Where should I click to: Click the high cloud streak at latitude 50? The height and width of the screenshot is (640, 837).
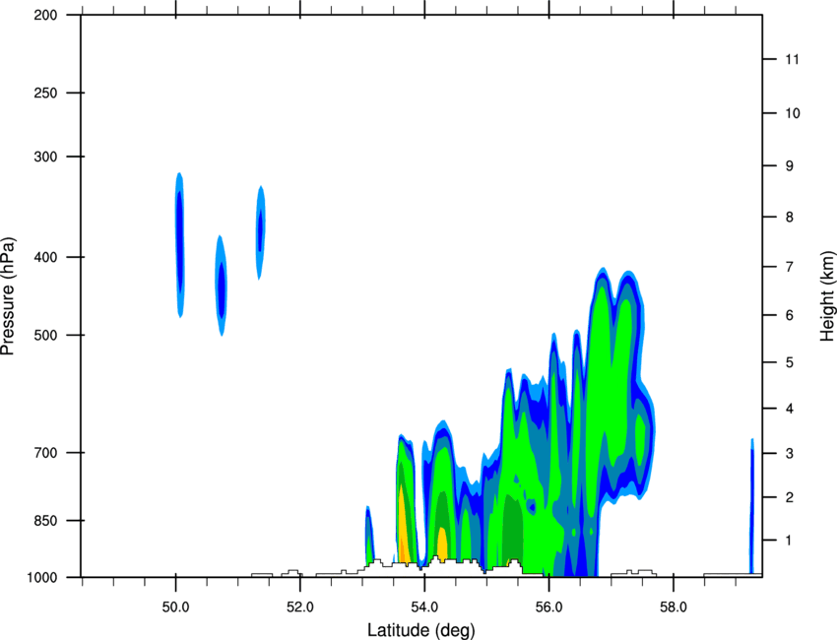[x=179, y=245]
